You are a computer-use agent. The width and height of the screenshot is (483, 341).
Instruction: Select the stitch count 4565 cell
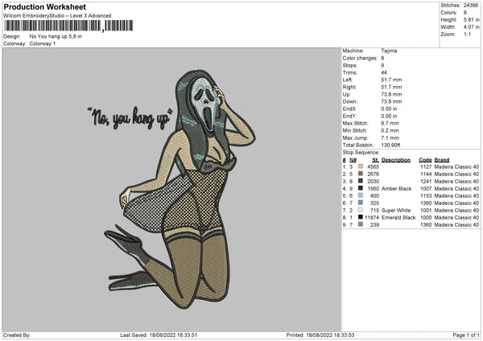tap(374, 166)
